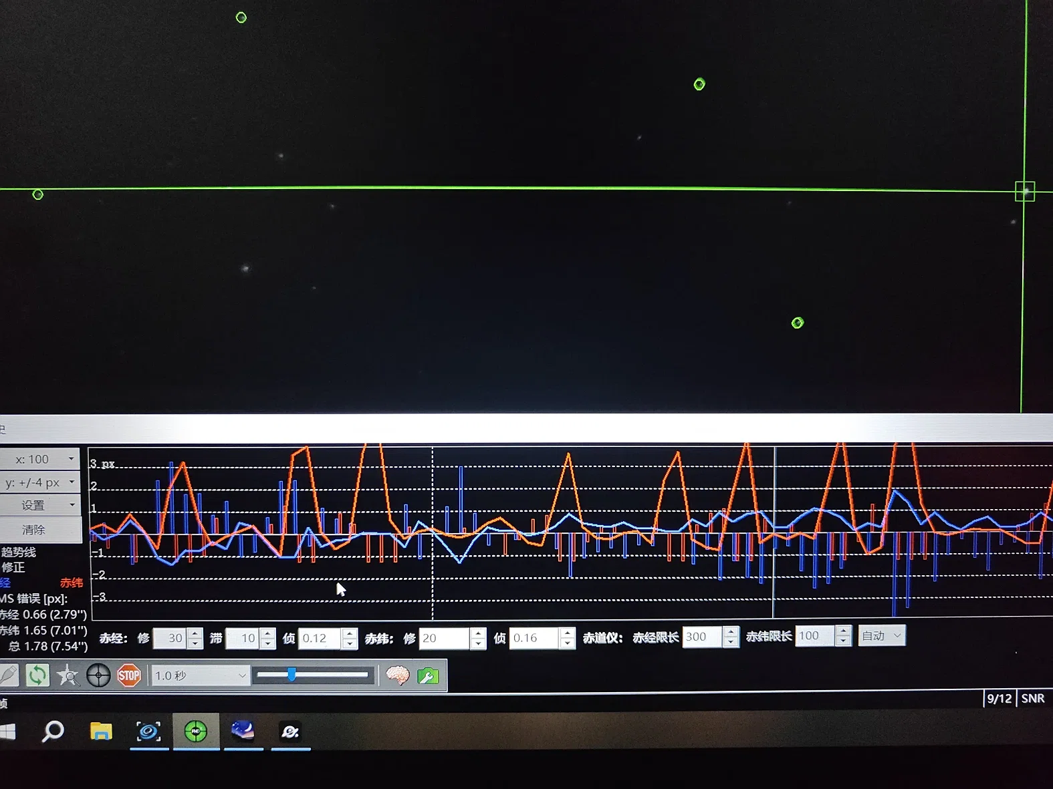Screen dimensions: 1053x789
Task: Click the gamma slider handle in the toolbar
Action: [291, 675]
